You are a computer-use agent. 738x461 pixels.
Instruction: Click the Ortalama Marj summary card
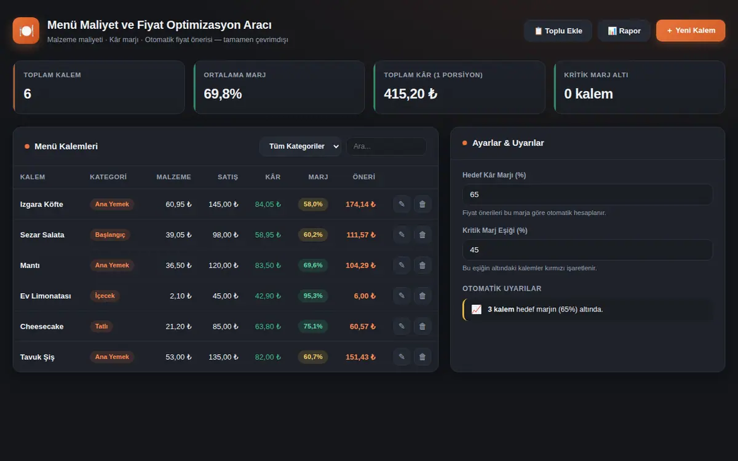coord(279,87)
